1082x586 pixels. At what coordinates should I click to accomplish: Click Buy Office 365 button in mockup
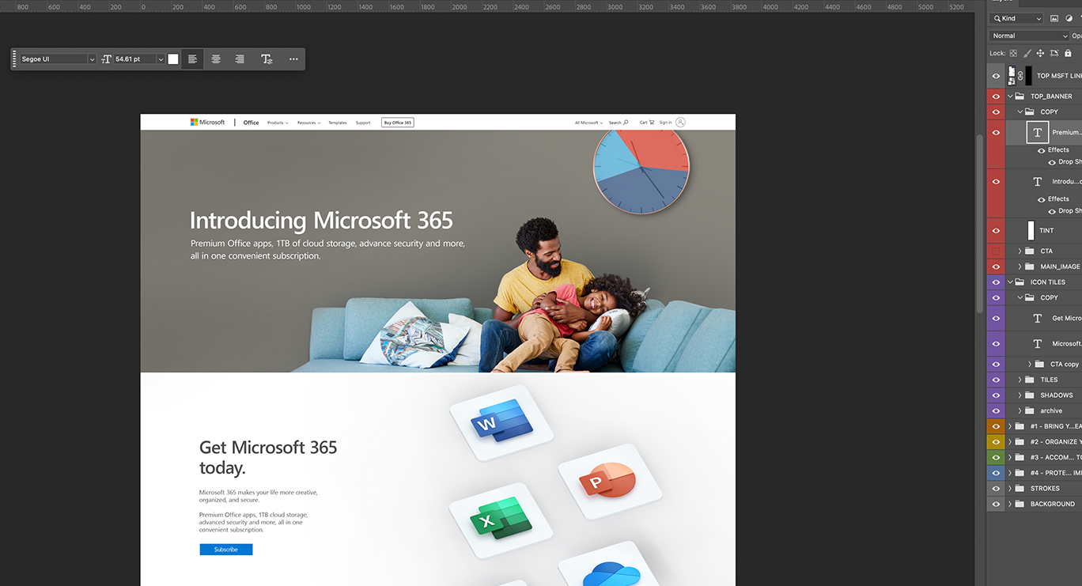397,123
